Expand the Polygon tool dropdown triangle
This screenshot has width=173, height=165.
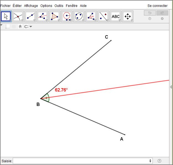pos(59,20)
